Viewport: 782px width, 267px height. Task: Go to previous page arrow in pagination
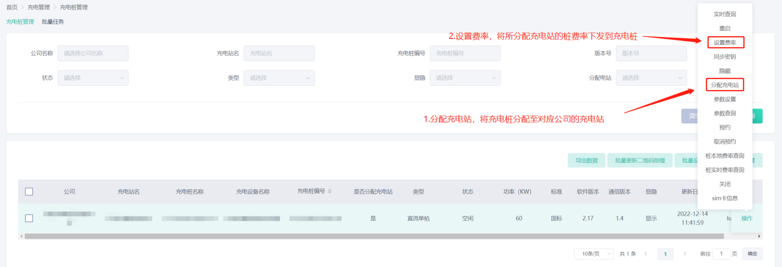pos(646,254)
